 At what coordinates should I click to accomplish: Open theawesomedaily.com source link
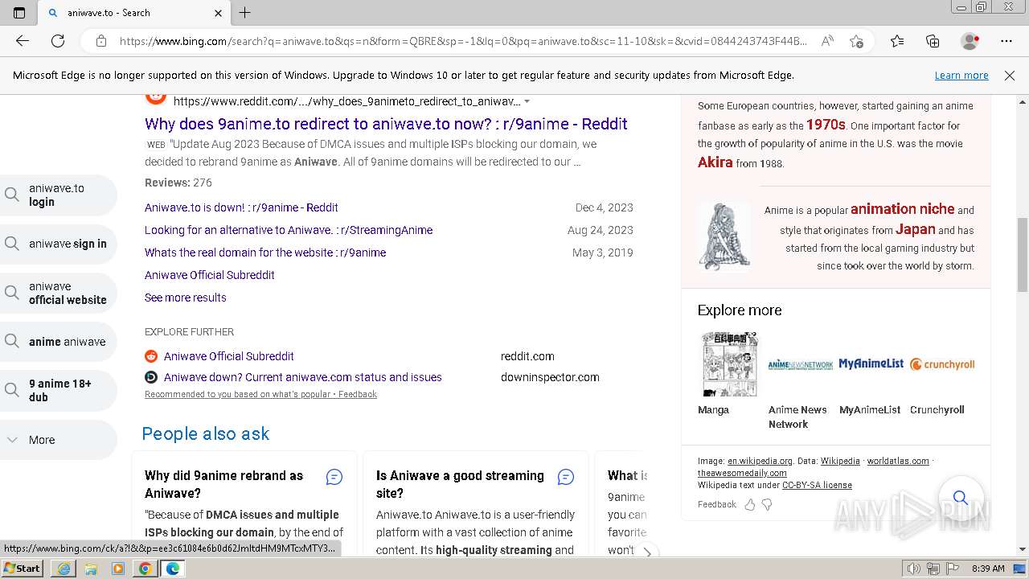742,473
